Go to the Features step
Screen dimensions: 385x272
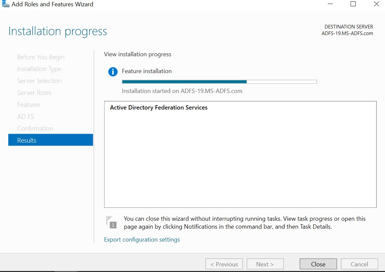(x=29, y=105)
